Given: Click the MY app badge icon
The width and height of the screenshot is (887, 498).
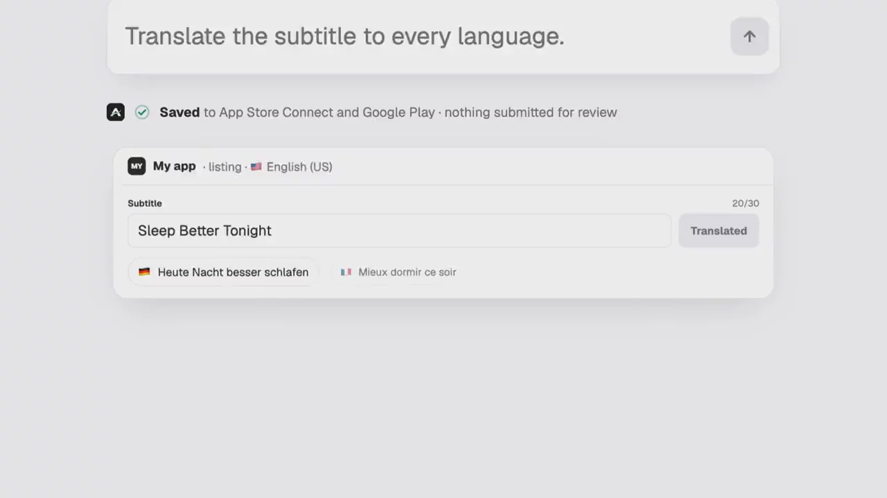Looking at the screenshot, I should (137, 166).
